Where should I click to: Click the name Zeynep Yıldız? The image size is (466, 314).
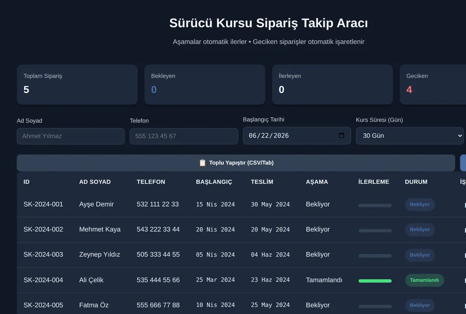(99, 254)
